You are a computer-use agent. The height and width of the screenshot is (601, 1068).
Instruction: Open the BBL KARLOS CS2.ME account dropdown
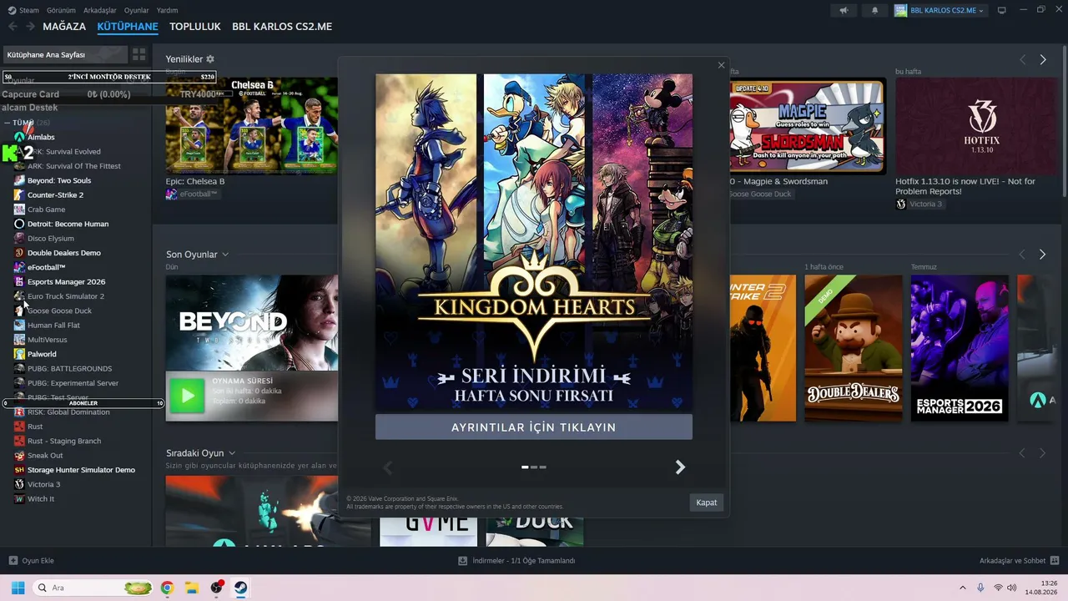[x=940, y=10]
